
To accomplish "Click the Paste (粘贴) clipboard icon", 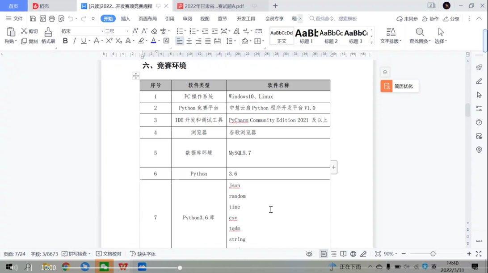I will point(11,32).
